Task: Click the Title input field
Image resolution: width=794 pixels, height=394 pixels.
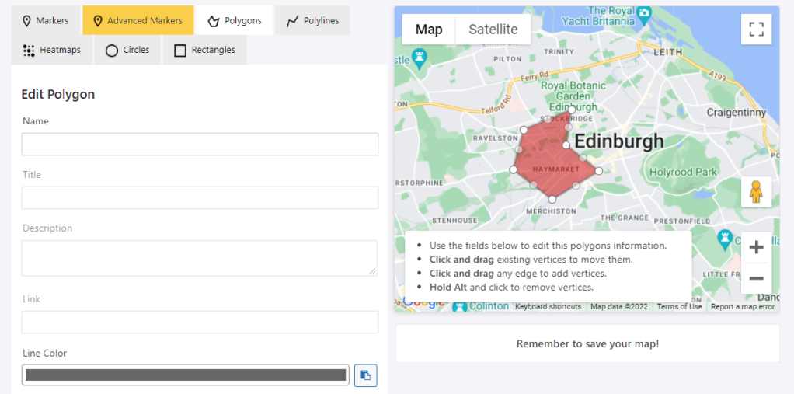Action: pos(200,197)
